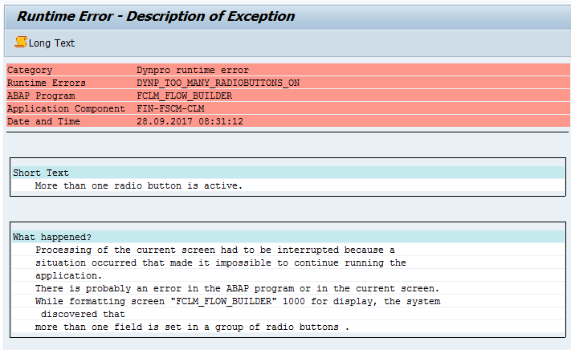Select line 'While formatting screen "FCLM_FLOW_BUILDER" 1000'
Image resolution: width=571 pixels, height=350 pixels.
238,301
